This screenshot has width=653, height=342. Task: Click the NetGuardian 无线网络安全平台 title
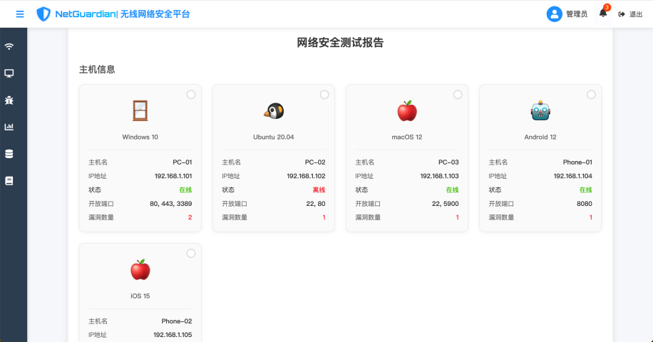(x=123, y=14)
